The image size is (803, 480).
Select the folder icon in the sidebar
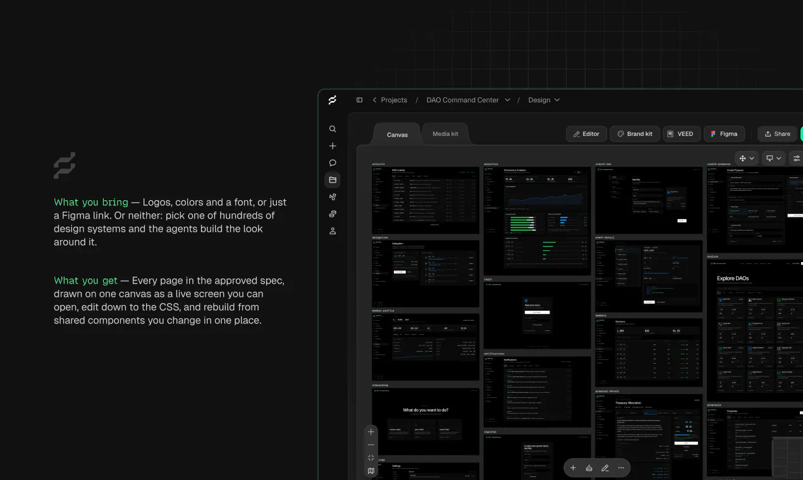pyautogui.click(x=333, y=180)
